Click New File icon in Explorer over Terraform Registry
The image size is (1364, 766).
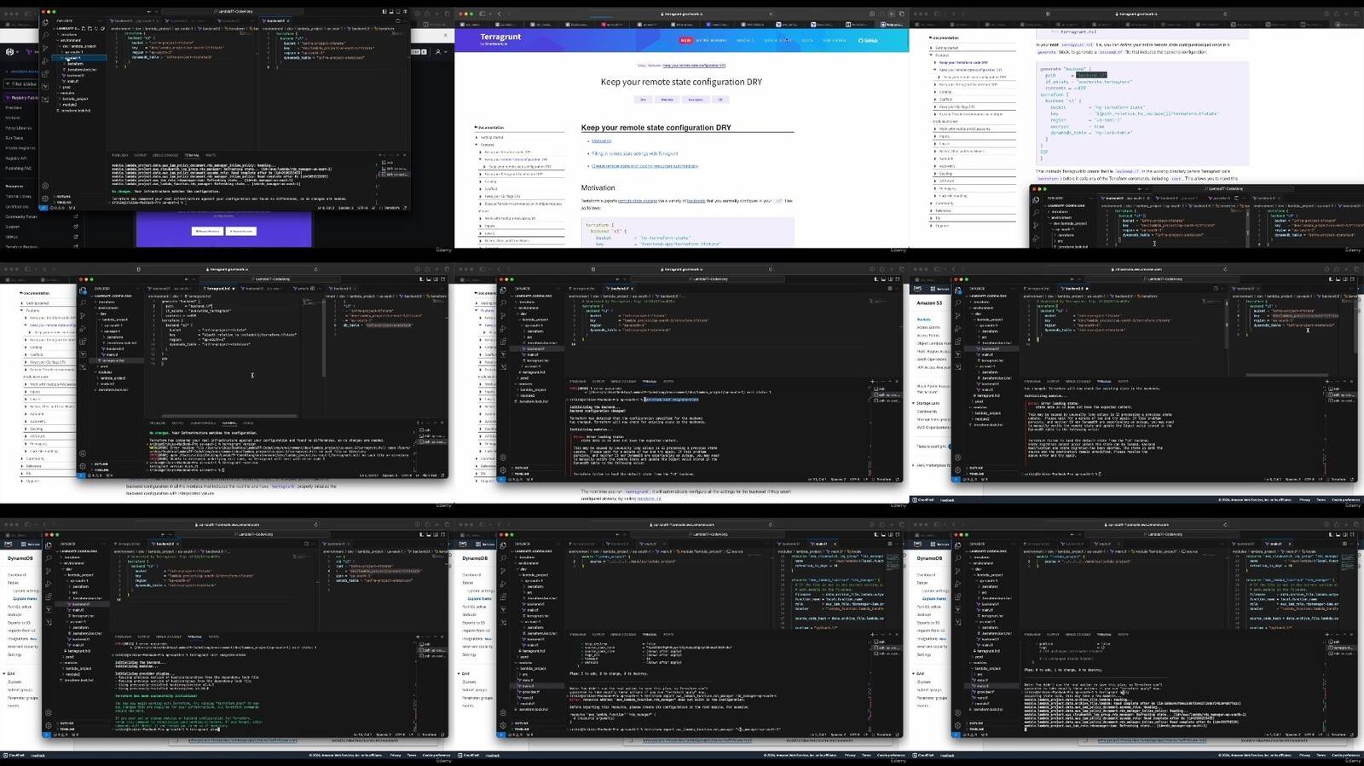point(85,28)
